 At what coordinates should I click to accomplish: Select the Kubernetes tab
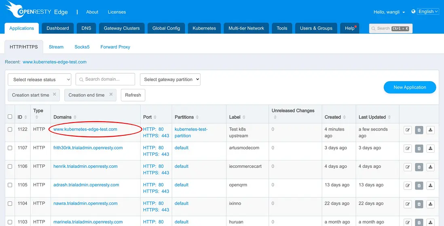coord(205,28)
